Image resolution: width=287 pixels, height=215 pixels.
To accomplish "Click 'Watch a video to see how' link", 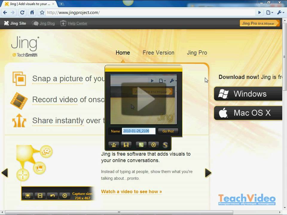I will click(x=132, y=192).
